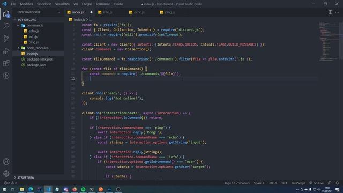Open the Windows Start menu
The width and height of the screenshot is (343, 193).
pyautogui.click(x=4, y=189)
